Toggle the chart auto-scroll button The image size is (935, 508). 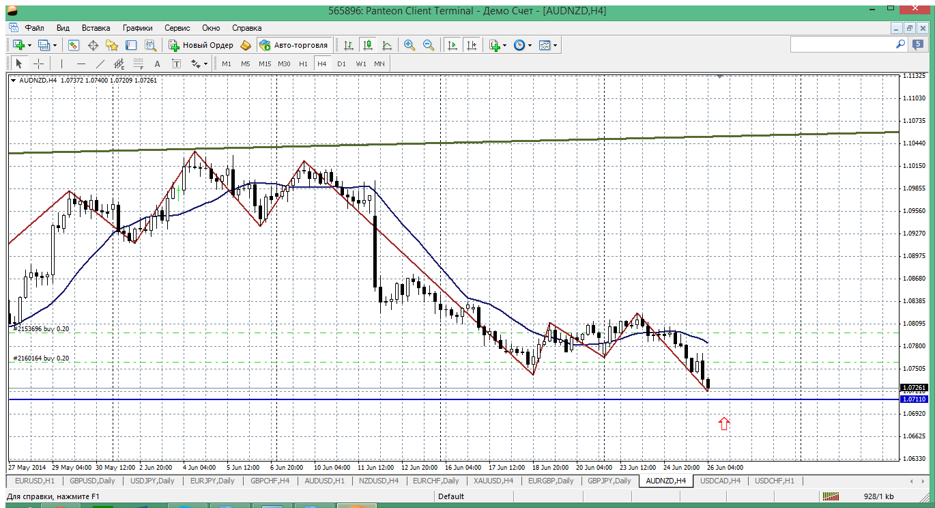pyautogui.click(x=452, y=45)
